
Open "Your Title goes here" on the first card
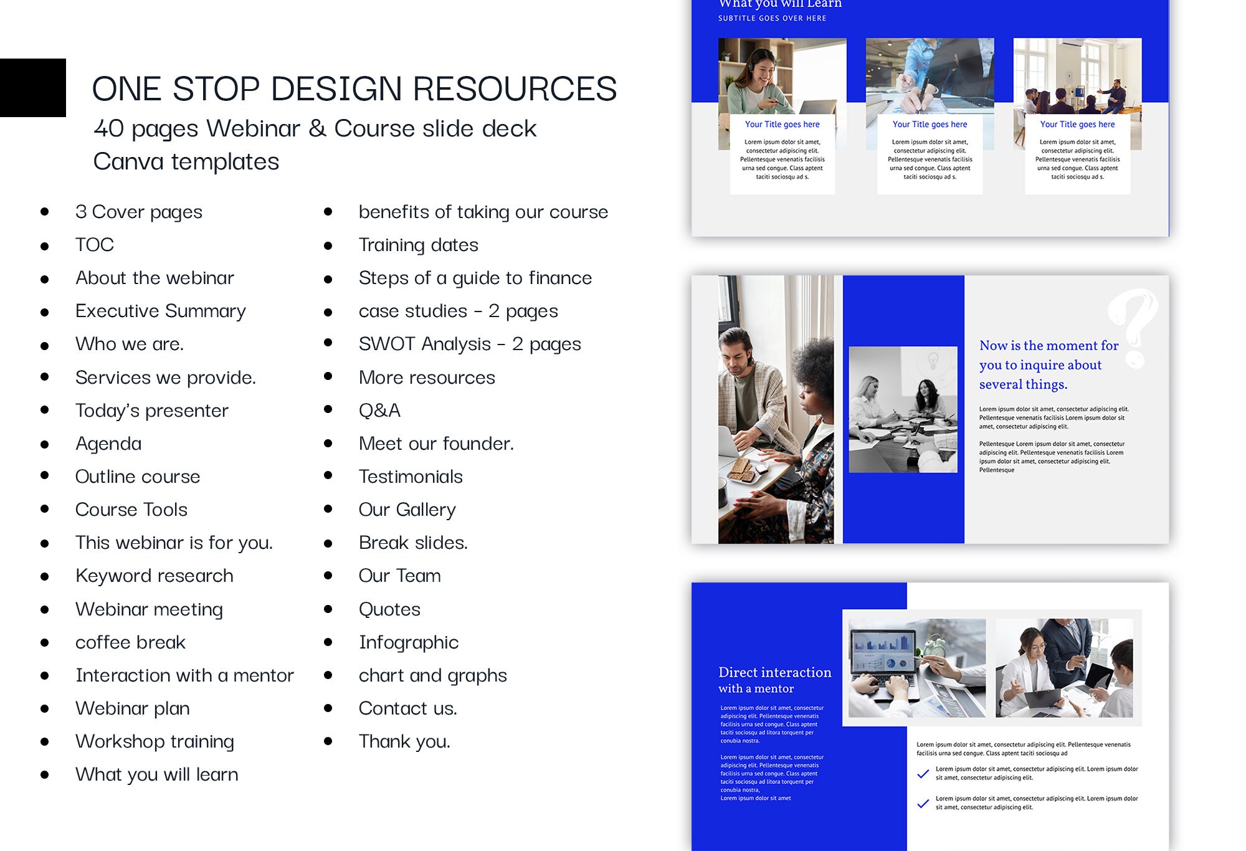tap(782, 124)
